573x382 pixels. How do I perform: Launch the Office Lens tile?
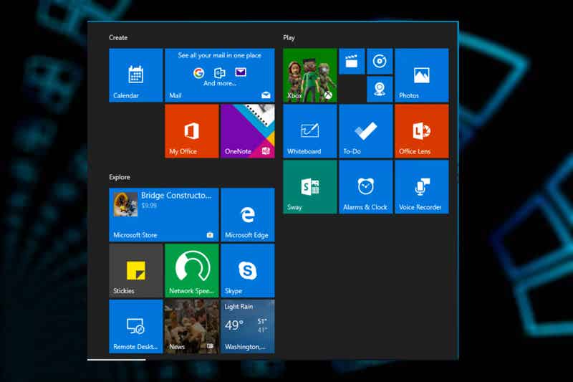(422, 131)
